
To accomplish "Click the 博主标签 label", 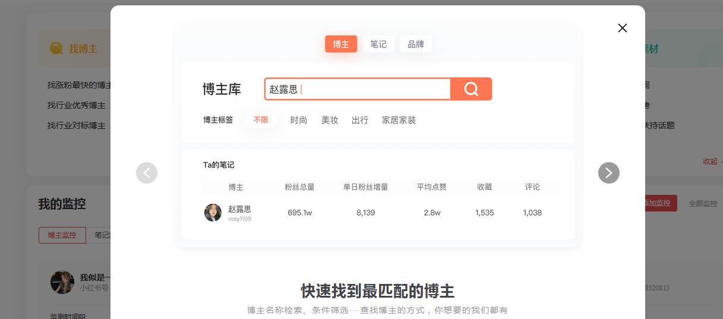I will coord(218,120).
